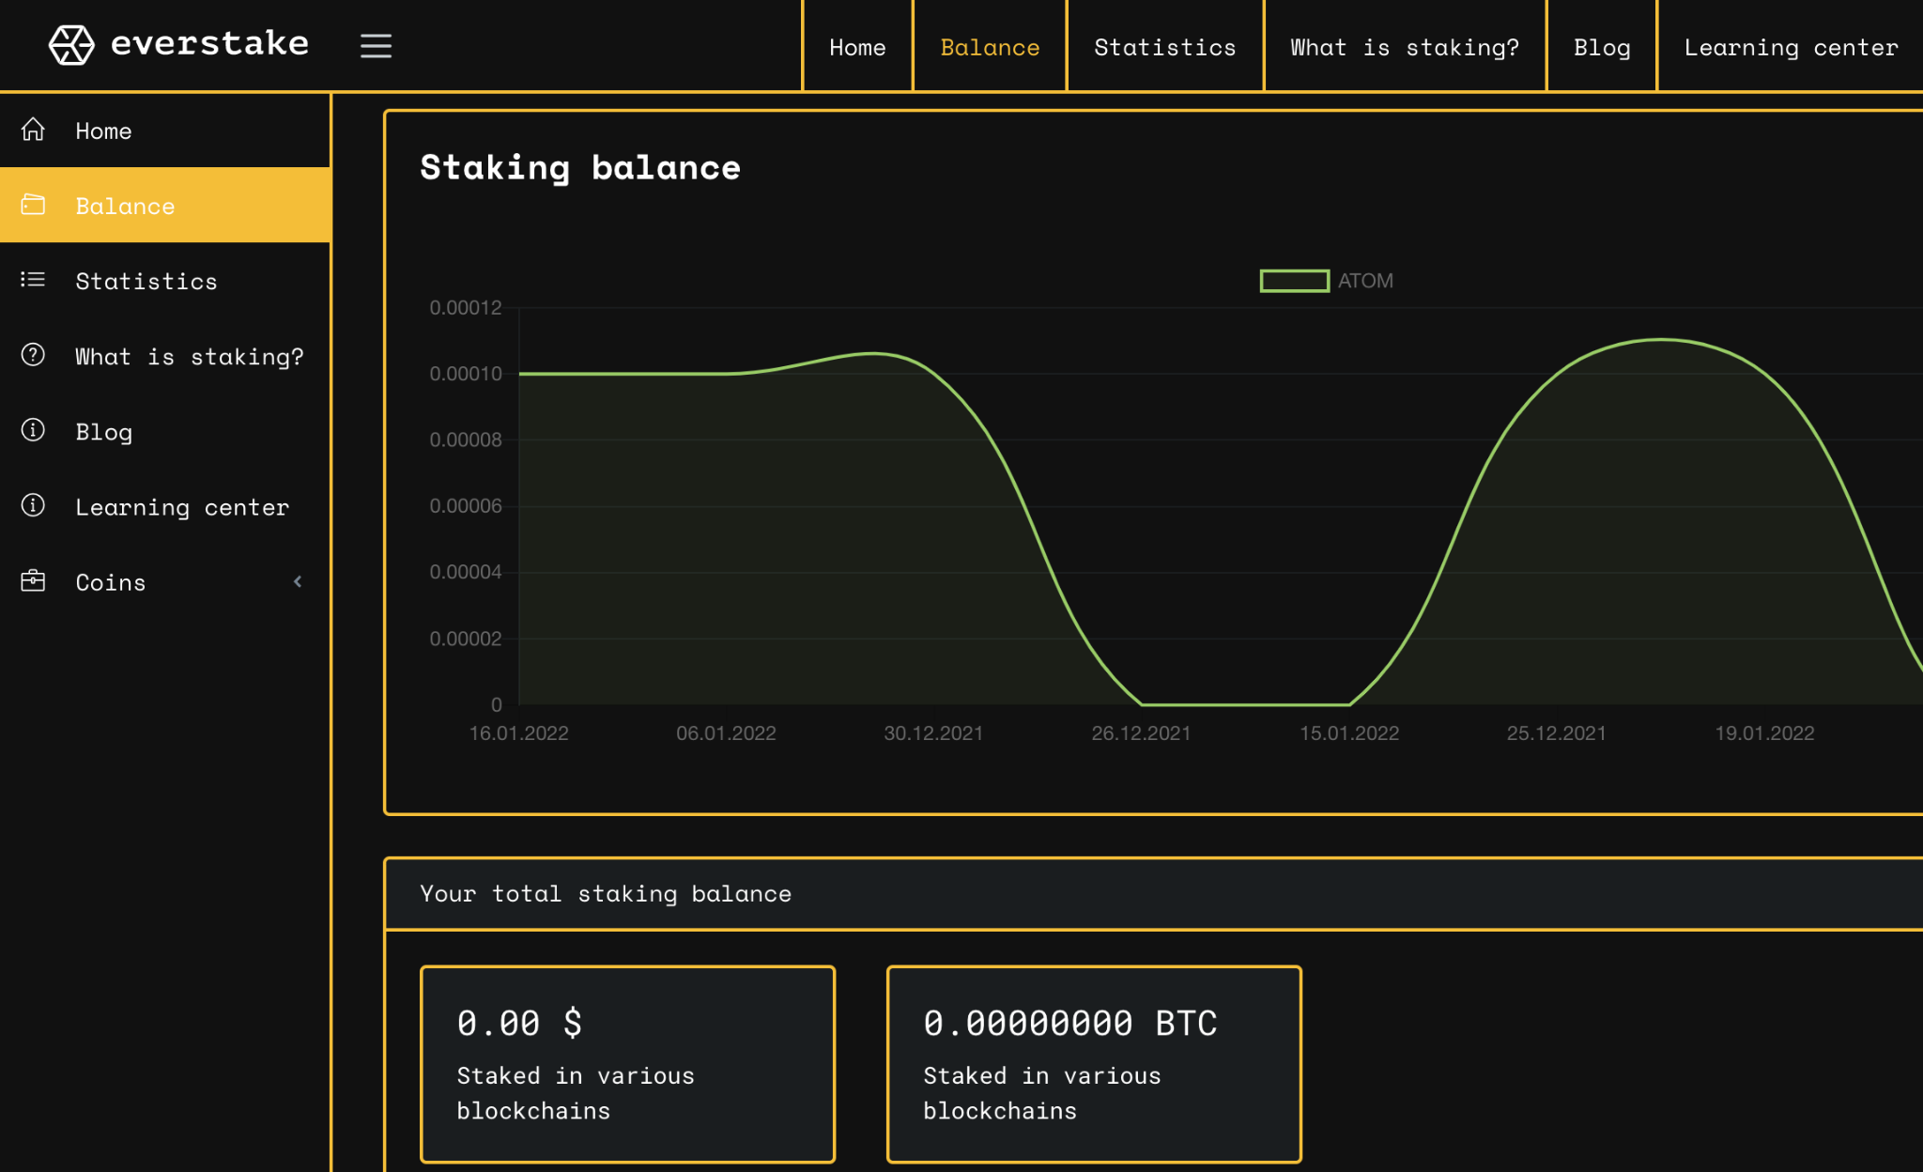Image resolution: width=1923 pixels, height=1172 pixels.
Task: Click the BTC staked balance card
Action: pyautogui.click(x=1094, y=1064)
